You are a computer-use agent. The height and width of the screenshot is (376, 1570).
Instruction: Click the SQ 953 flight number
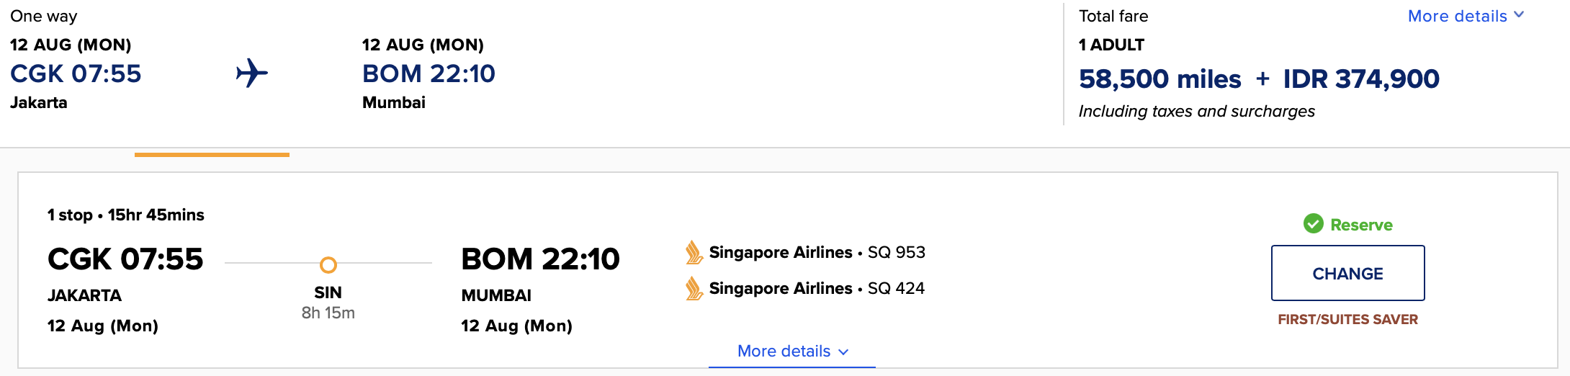pos(896,252)
